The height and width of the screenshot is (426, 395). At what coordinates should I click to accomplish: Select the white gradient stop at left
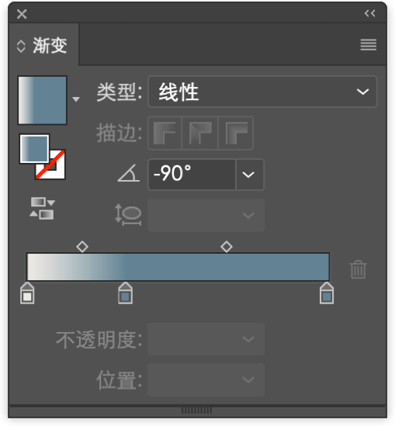[x=27, y=293]
